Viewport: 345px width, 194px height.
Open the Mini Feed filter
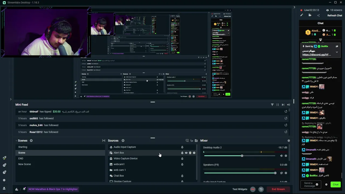272,105
